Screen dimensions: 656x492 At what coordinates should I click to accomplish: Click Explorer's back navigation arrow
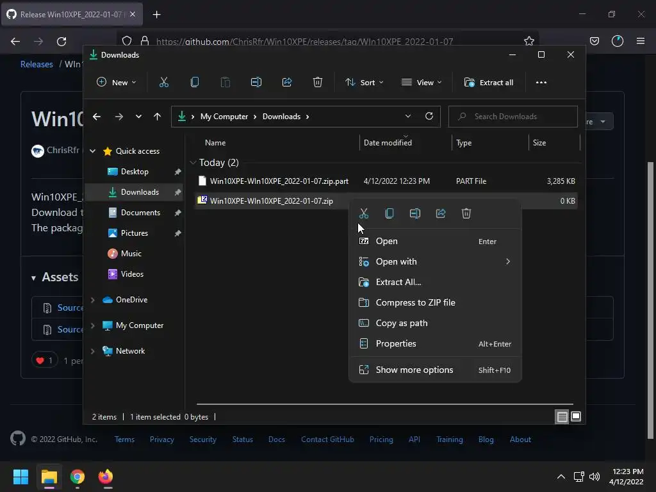[x=97, y=117]
